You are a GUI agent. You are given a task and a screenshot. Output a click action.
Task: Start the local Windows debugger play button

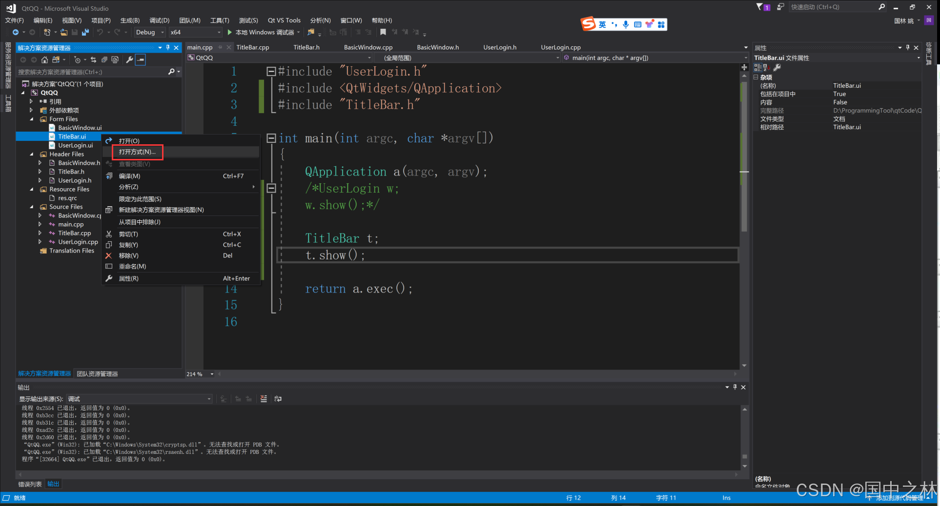pyautogui.click(x=230, y=32)
